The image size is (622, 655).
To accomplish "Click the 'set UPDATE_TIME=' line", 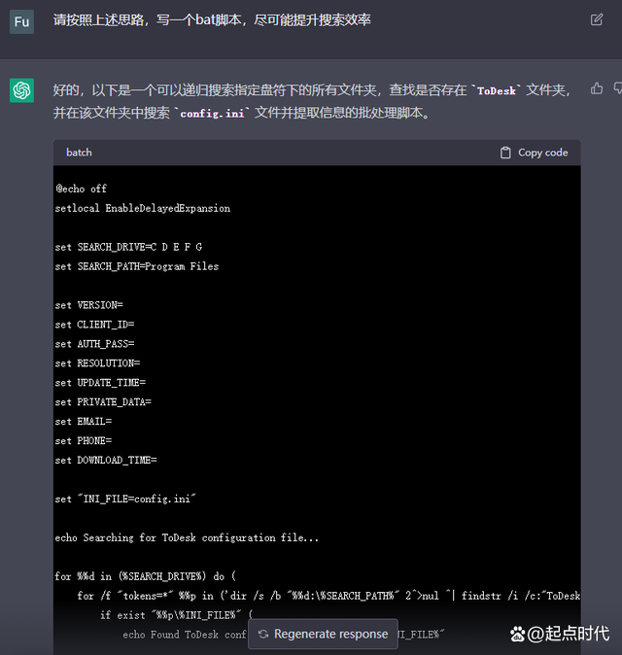I will [100, 383].
